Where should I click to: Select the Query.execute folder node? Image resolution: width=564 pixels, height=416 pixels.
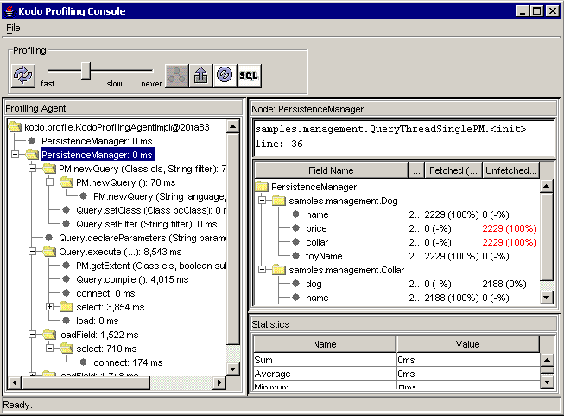pyautogui.click(x=49, y=252)
